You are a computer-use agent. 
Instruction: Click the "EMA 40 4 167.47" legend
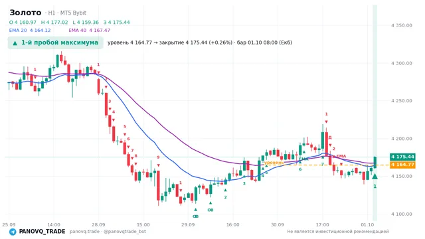tap(90, 31)
